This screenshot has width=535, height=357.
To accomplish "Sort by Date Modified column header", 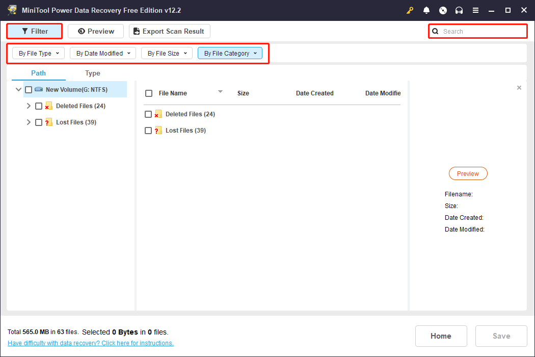I will pyautogui.click(x=383, y=93).
